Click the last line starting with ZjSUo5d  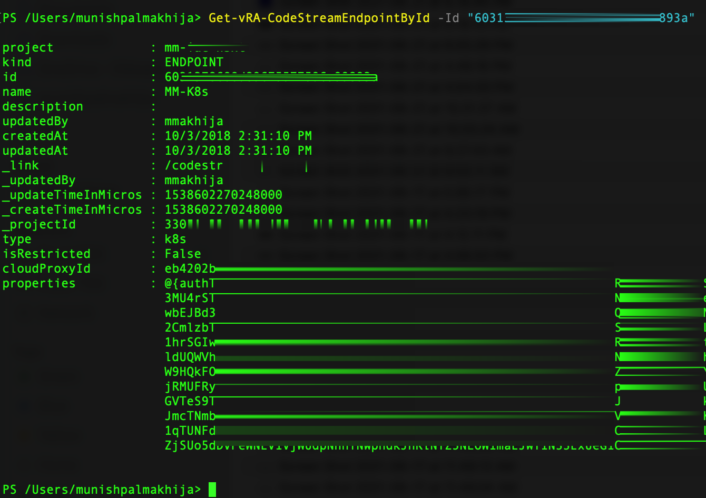[x=435, y=446]
